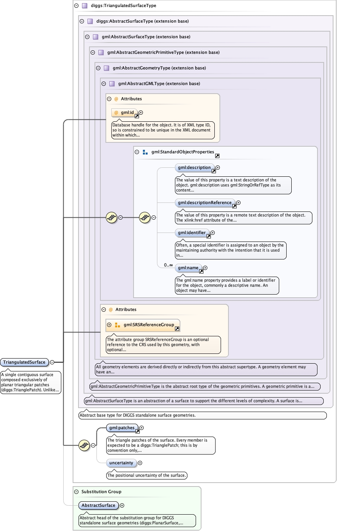Image resolution: width=337 pixels, height=531 pixels.
Task: Click the attribute group icon beside gml:SRSReferenceGroup
Action: point(117,325)
